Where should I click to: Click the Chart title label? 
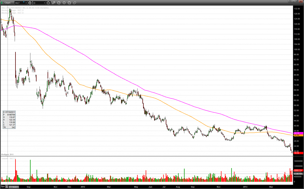7,3
